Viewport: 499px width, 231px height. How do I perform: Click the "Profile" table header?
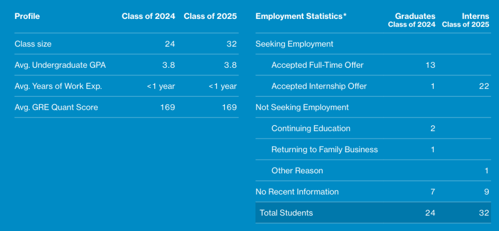(27, 16)
